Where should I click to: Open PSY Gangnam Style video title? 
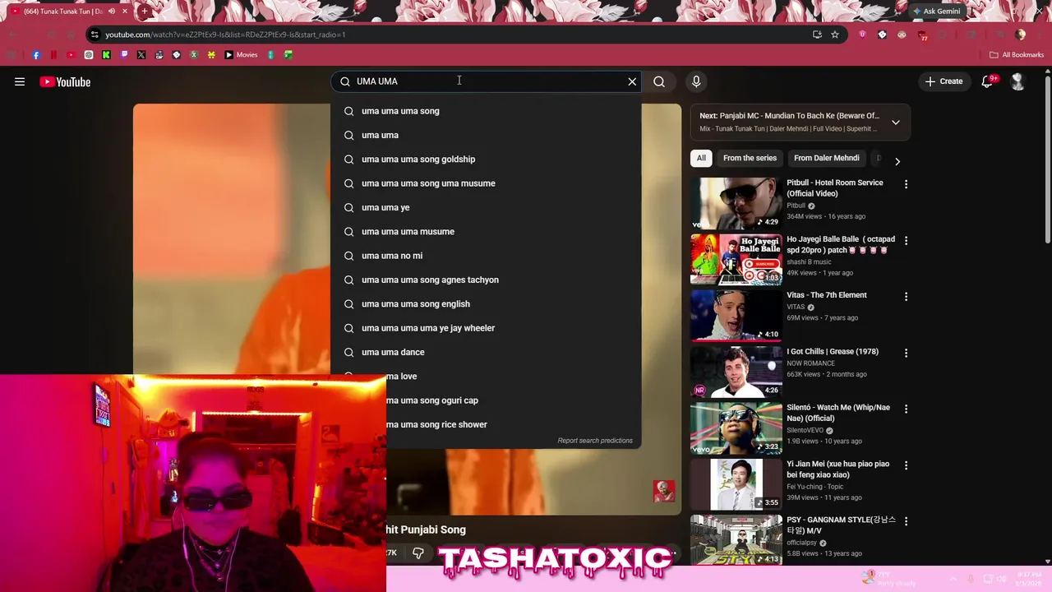coord(841,525)
